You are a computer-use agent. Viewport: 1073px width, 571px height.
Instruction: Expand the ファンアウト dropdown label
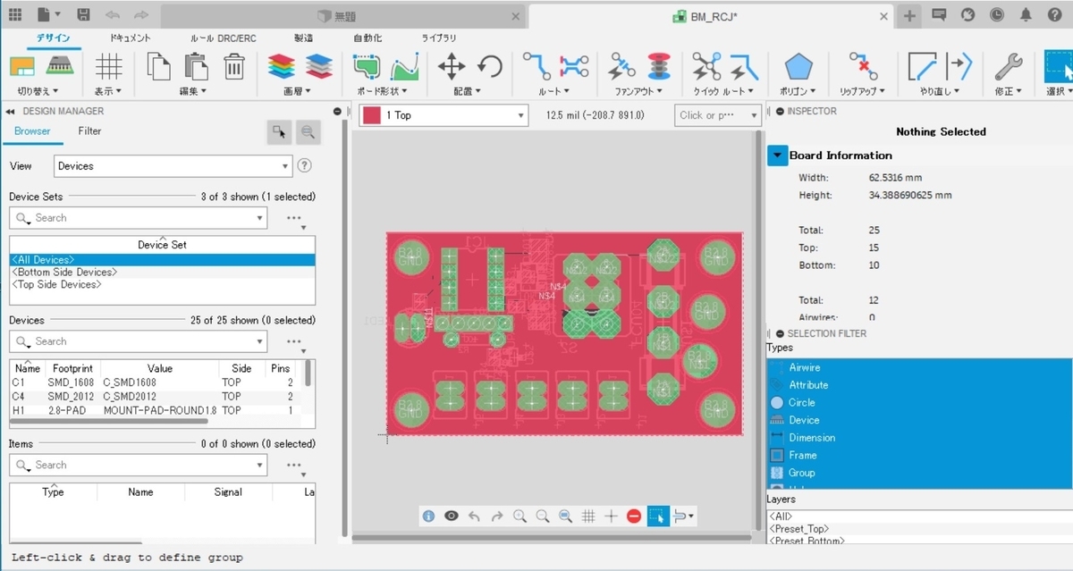pyautogui.click(x=638, y=91)
